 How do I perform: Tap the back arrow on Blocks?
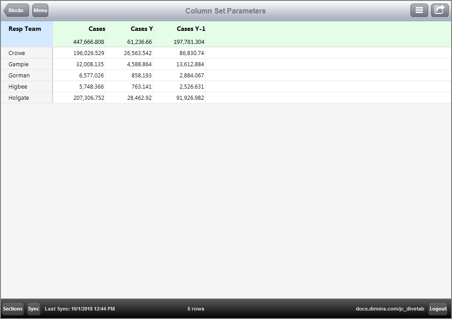pyautogui.click(x=16, y=10)
